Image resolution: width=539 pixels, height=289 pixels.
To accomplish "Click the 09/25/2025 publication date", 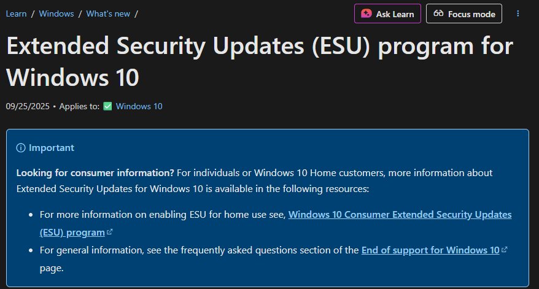I will [27, 106].
